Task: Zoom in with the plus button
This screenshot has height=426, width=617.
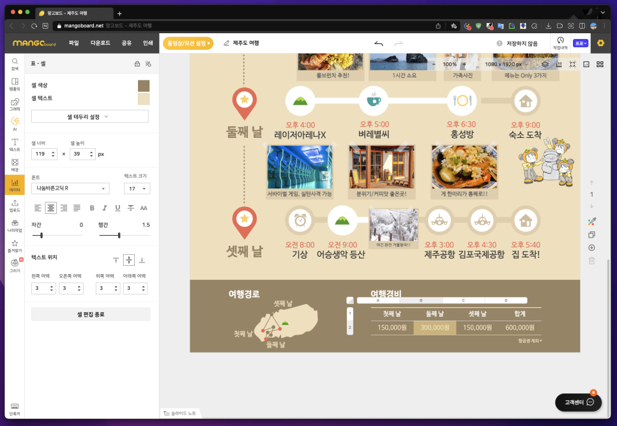Action: pyautogui.click(x=464, y=64)
